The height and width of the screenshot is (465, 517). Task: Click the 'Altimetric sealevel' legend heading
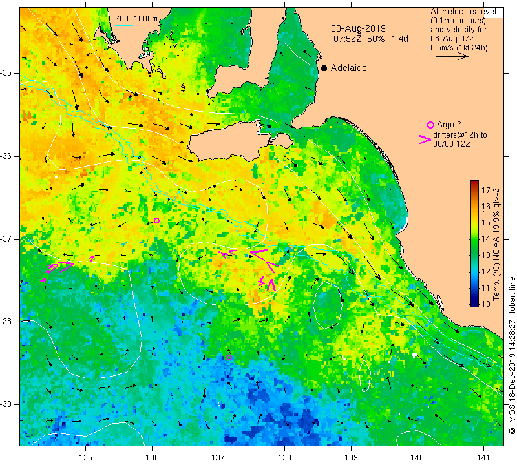463,12
